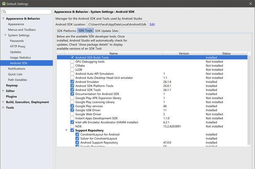Click System Settings in breadcrumb
255x169 pixels.
(x=102, y=12)
